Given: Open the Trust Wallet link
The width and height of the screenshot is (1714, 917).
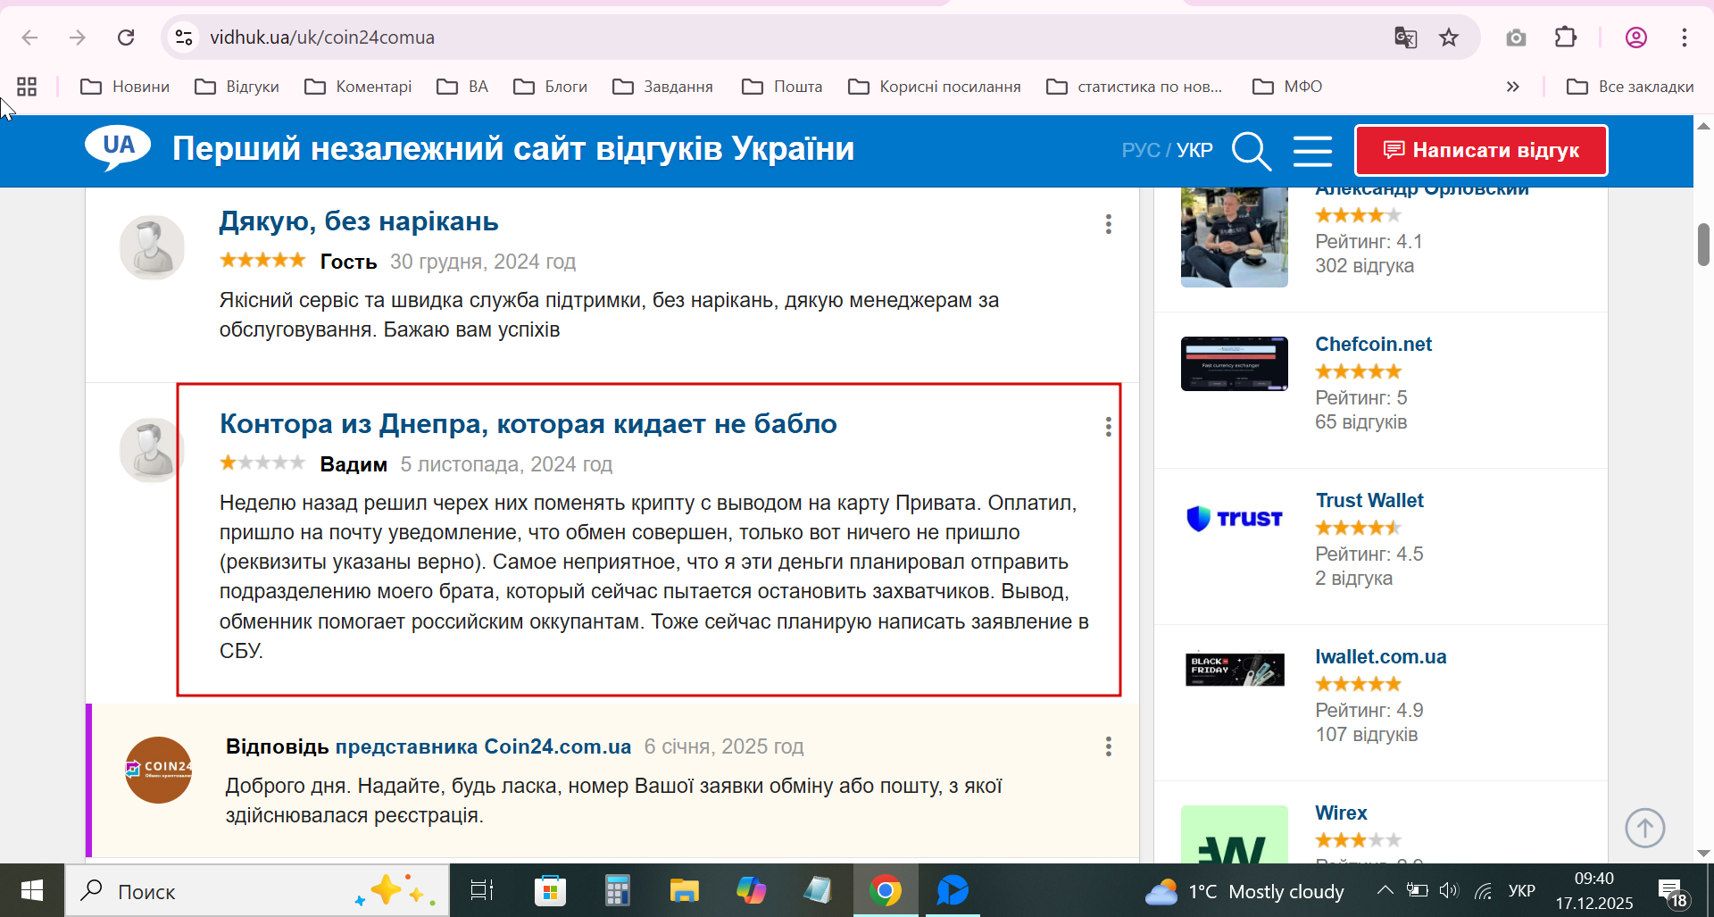Looking at the screenshot, I should pyautogui.click(x=1369, y=500).
